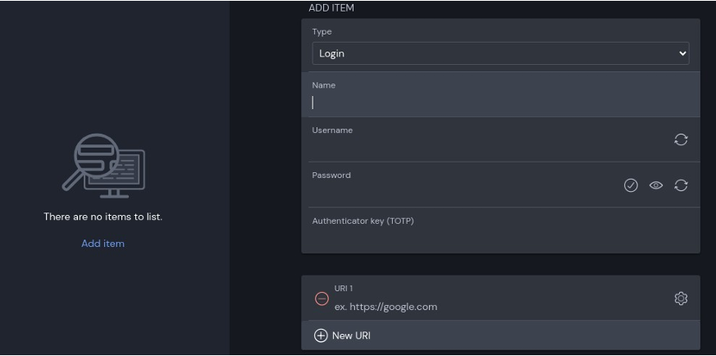
Task: Click into the Password field
Action: (x=459, y=193)
